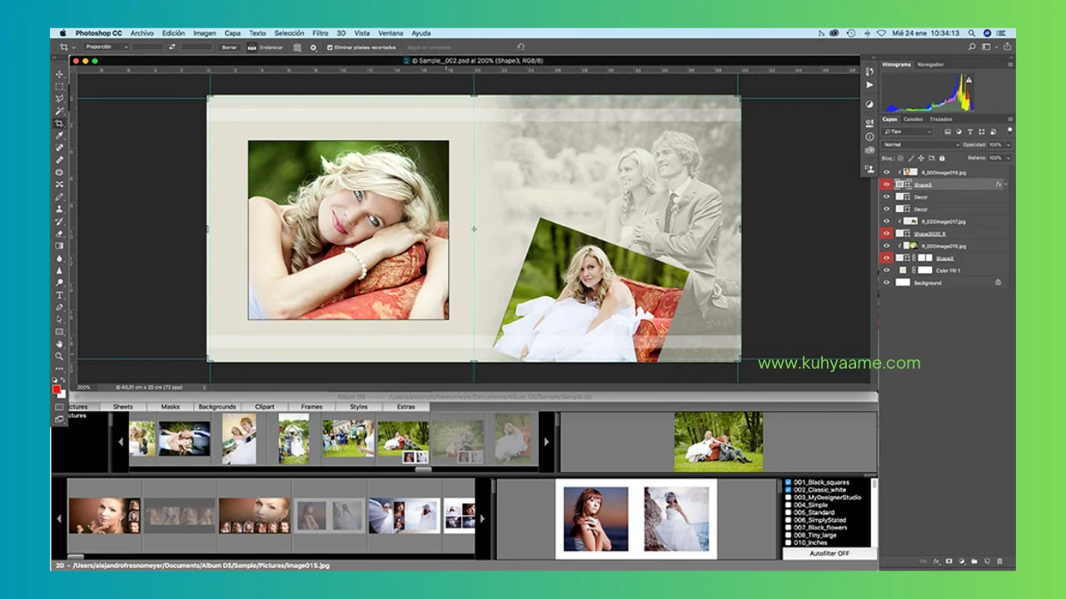Open the Relleno fill value dropdown
This screenshot has width=1066, height=599.
(x=1009, y=157)
